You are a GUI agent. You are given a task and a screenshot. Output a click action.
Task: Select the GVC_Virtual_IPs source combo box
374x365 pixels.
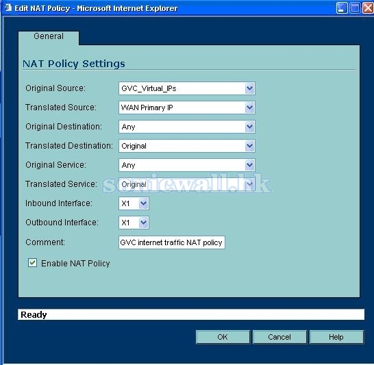[187, 88]
